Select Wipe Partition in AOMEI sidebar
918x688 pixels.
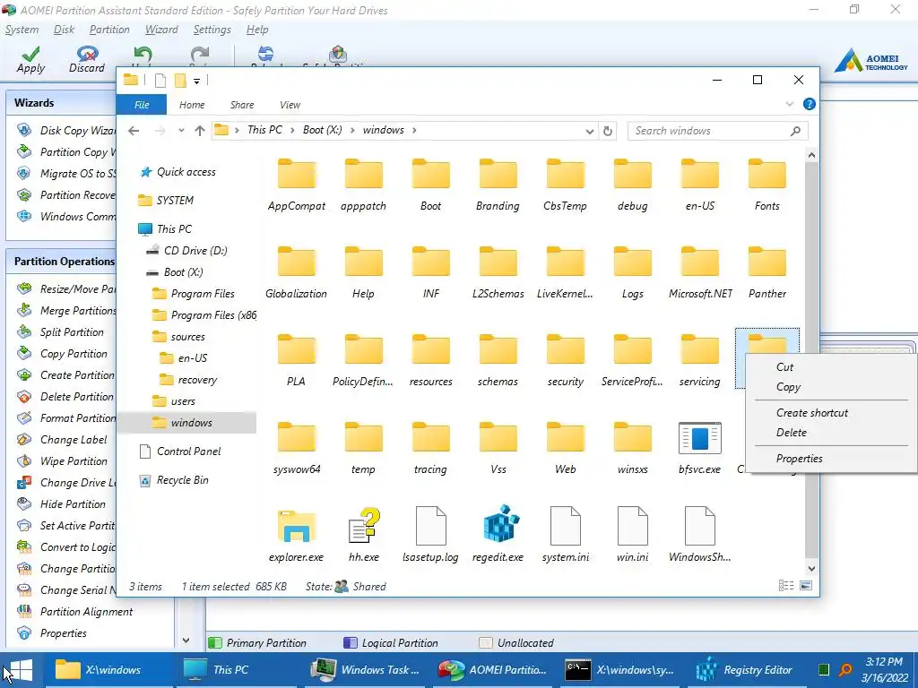click(62, 461)
